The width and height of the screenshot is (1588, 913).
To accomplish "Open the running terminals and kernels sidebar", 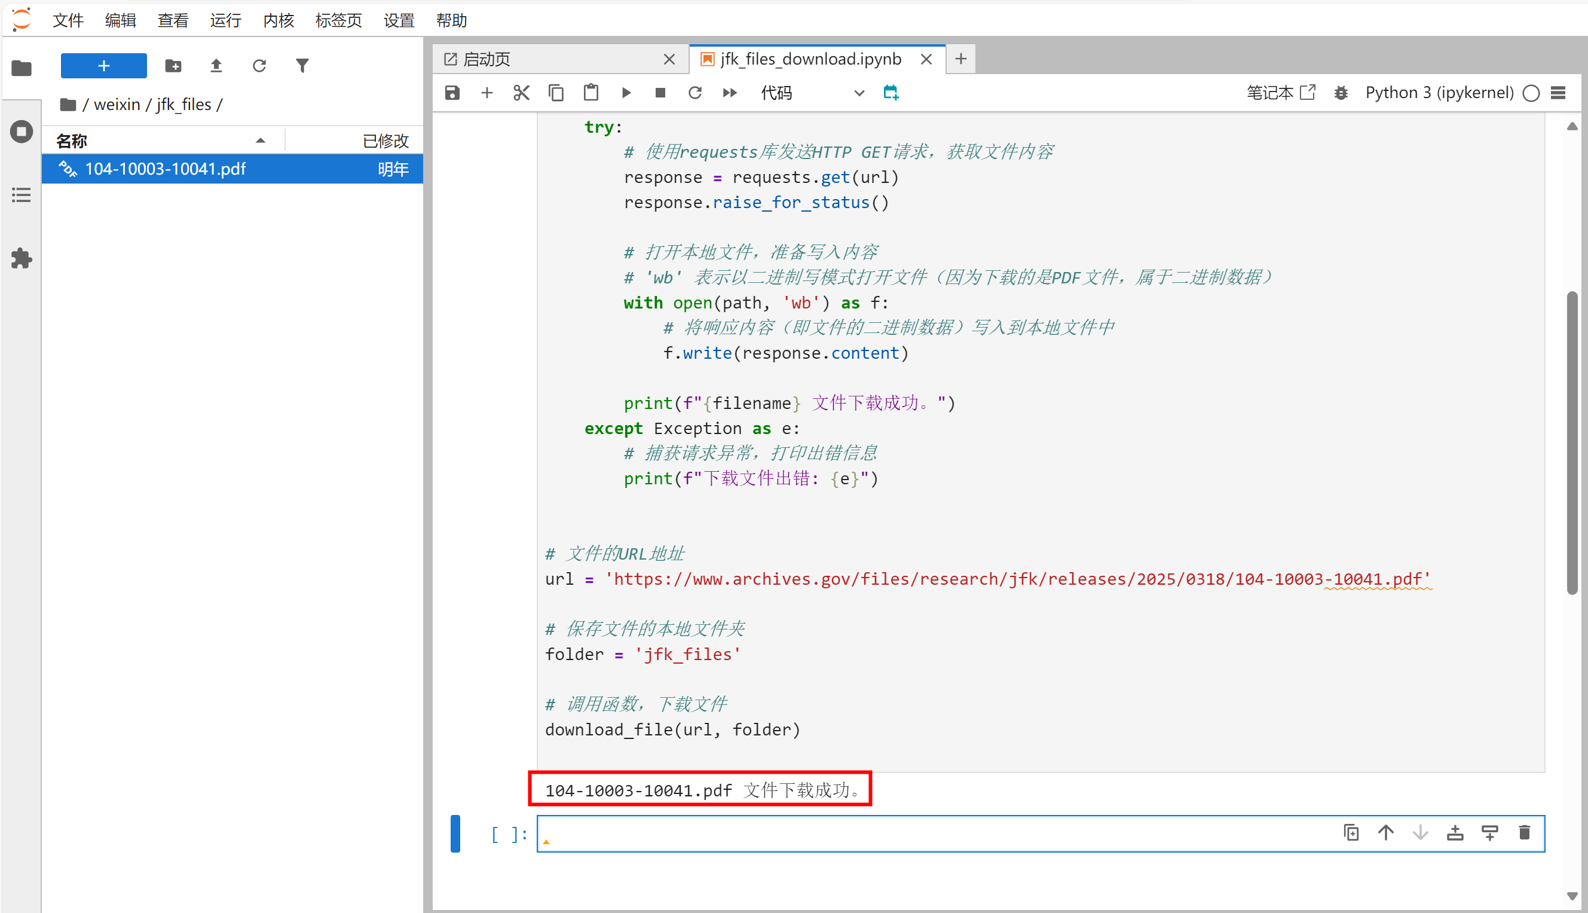I will click(22, 132).
